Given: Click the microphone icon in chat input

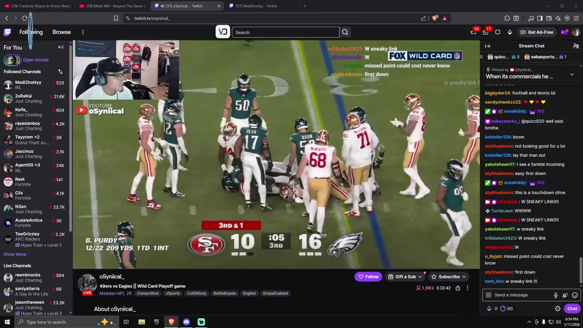Looking at the screenshot, I should [x=556, y=295].
